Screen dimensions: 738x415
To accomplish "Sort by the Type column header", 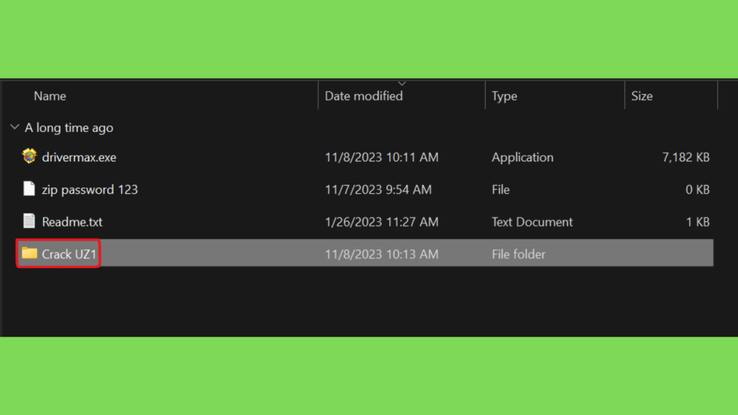I will coord(504,96).
